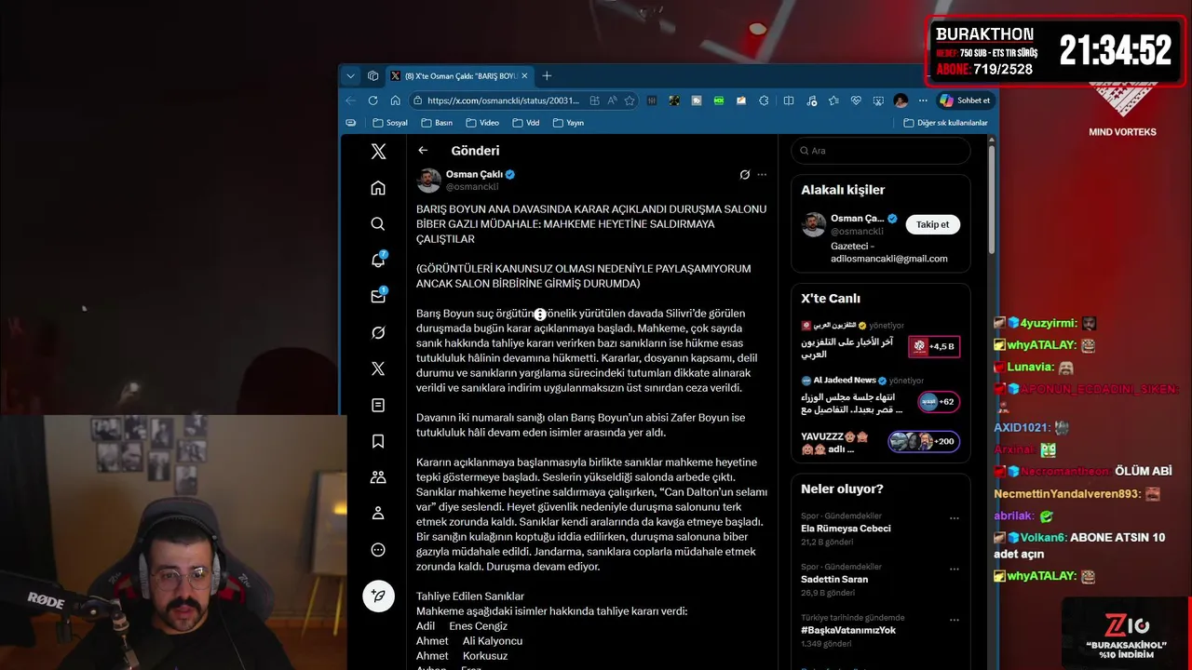Open the Favorites list star toolbar icon
Image resolution: width=1192 pixels, height=670 pixels.
click(x=833, y=100)
